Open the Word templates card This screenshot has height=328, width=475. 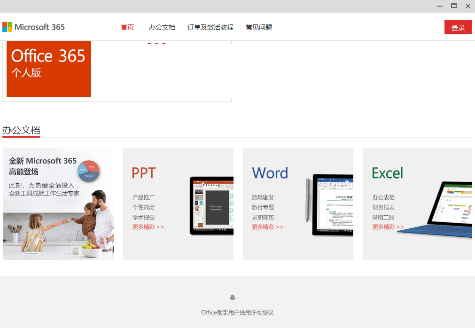click(x=298, y=203)
